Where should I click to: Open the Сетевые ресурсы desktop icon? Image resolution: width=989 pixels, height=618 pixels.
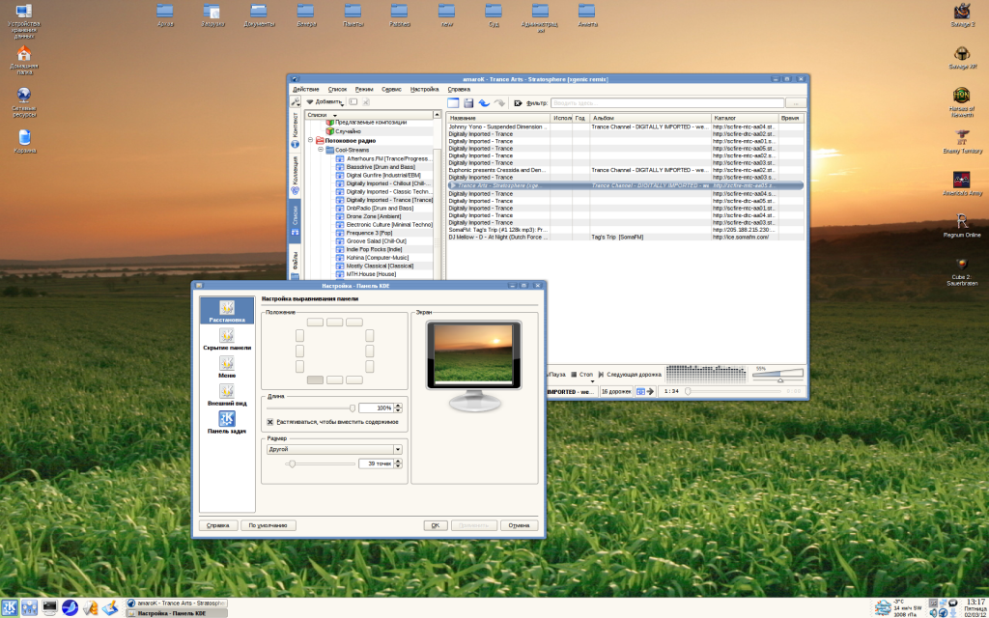pyautogui.click(x=24, y=102)
